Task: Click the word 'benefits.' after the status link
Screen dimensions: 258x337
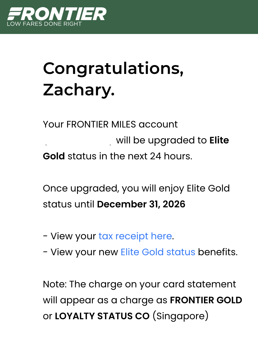Action: tap(218, 252)
